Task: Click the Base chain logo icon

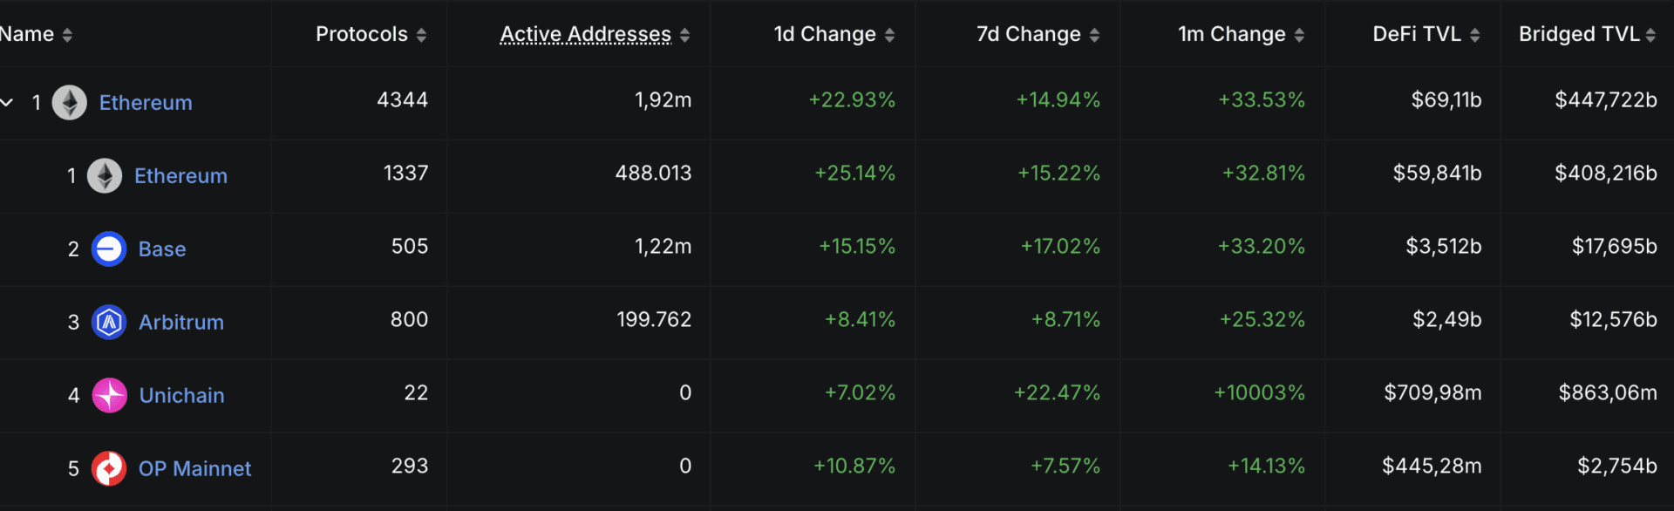Action: pos(109,249)
